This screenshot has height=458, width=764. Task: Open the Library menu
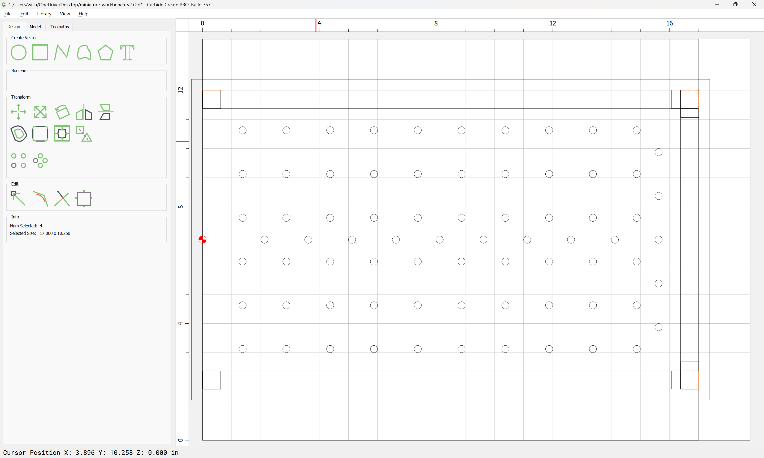click(44, 14)
